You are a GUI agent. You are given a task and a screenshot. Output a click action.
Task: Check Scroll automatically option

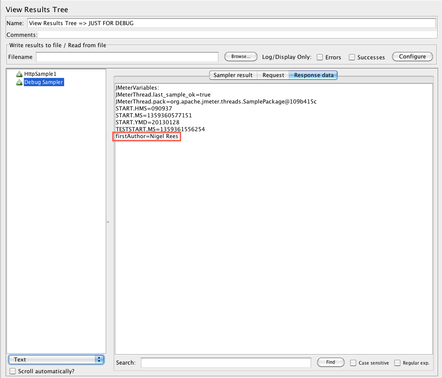pyautogui.click(x=13, y=371)
